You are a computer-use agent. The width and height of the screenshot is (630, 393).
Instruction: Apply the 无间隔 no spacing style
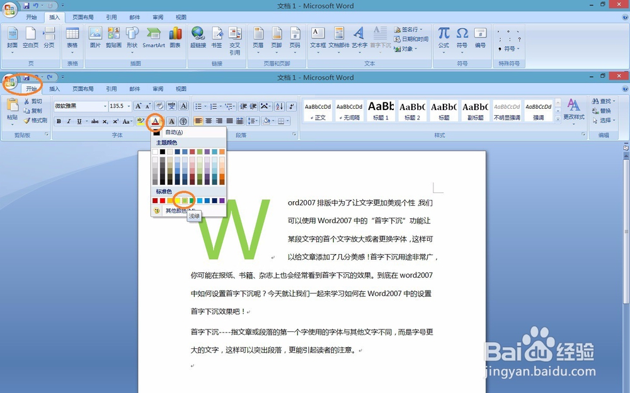349,111
